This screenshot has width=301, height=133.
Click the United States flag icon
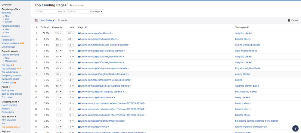pyautogui.click(x=36, y=20)
